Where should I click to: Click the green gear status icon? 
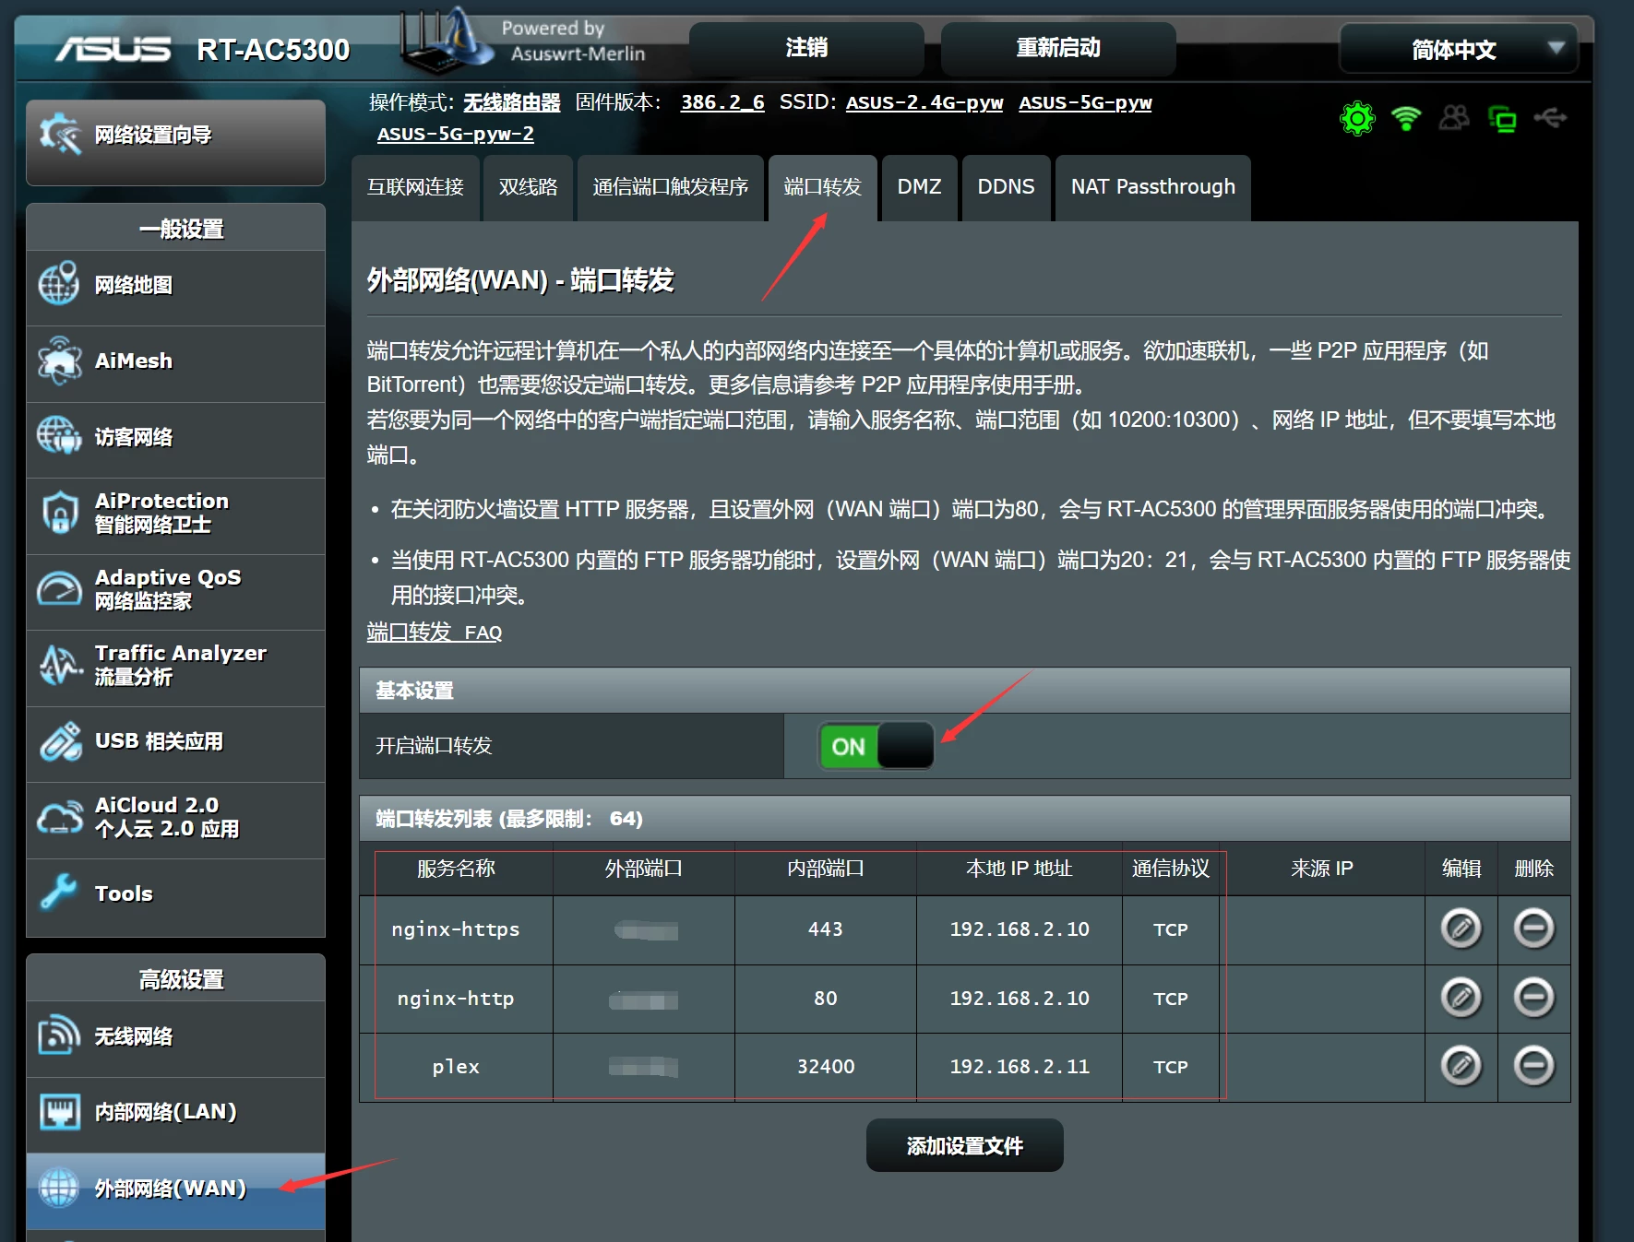click(x=1357, y=118)
